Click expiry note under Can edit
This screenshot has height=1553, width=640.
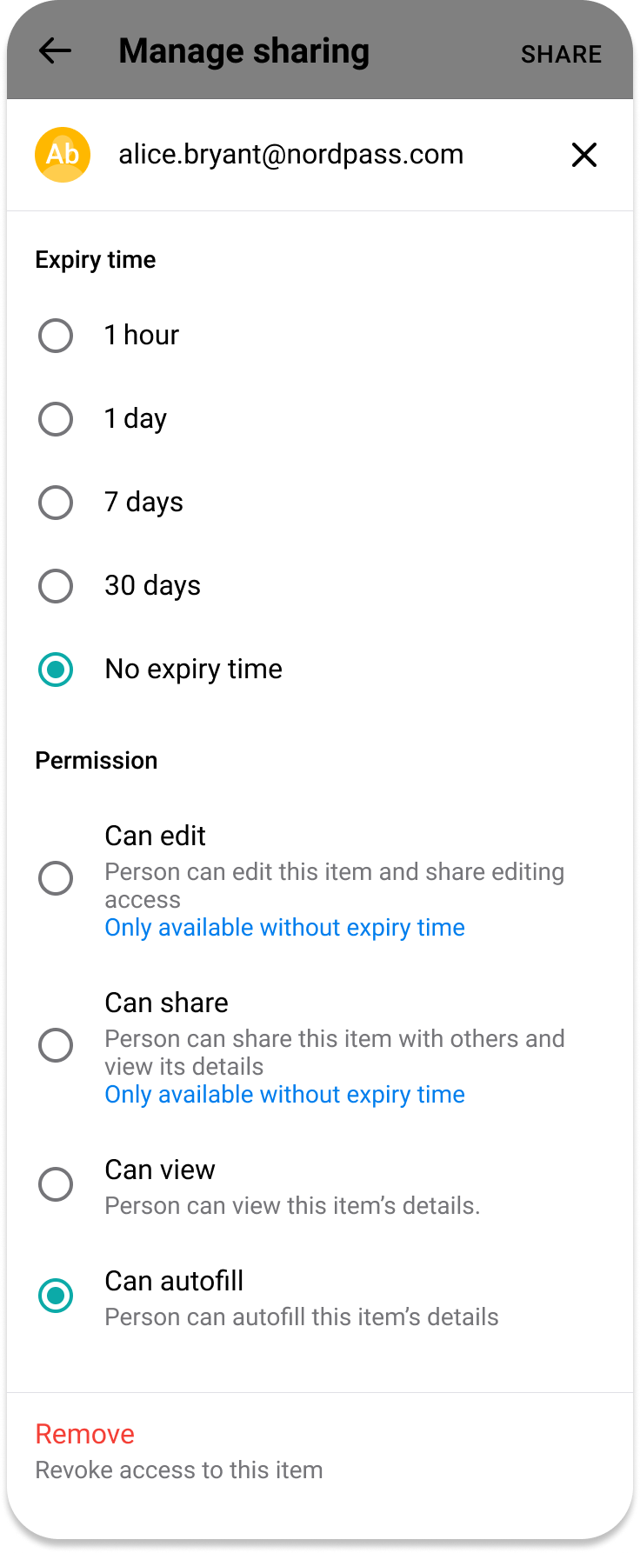click(x=285, y=928)
